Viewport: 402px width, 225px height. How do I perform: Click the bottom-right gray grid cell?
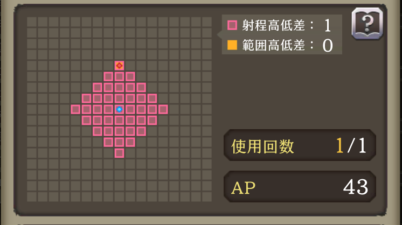pos(207,197)
